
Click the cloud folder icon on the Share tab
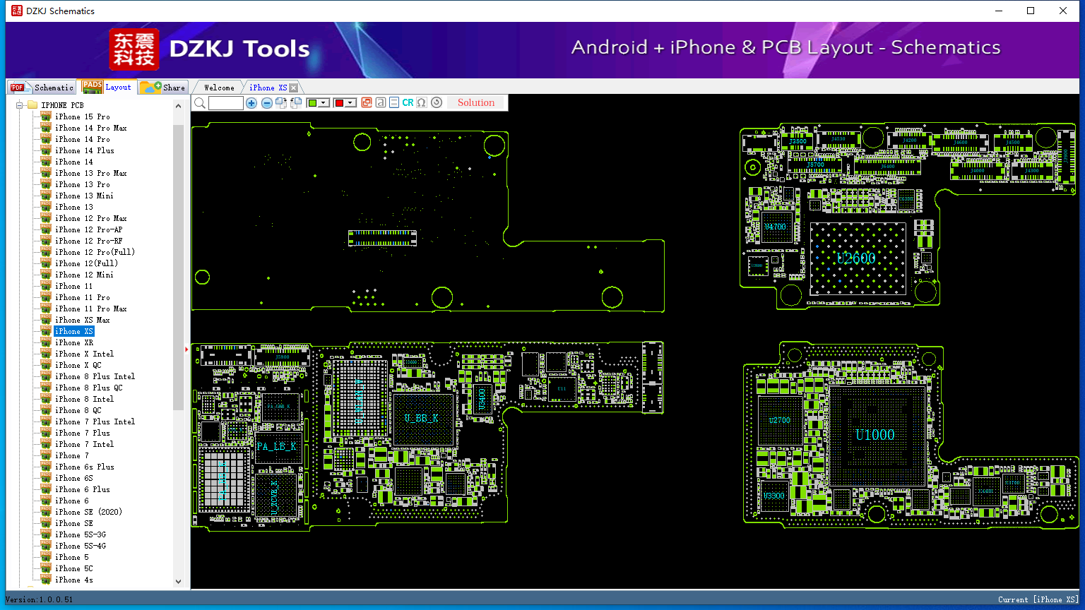point(150,87)
